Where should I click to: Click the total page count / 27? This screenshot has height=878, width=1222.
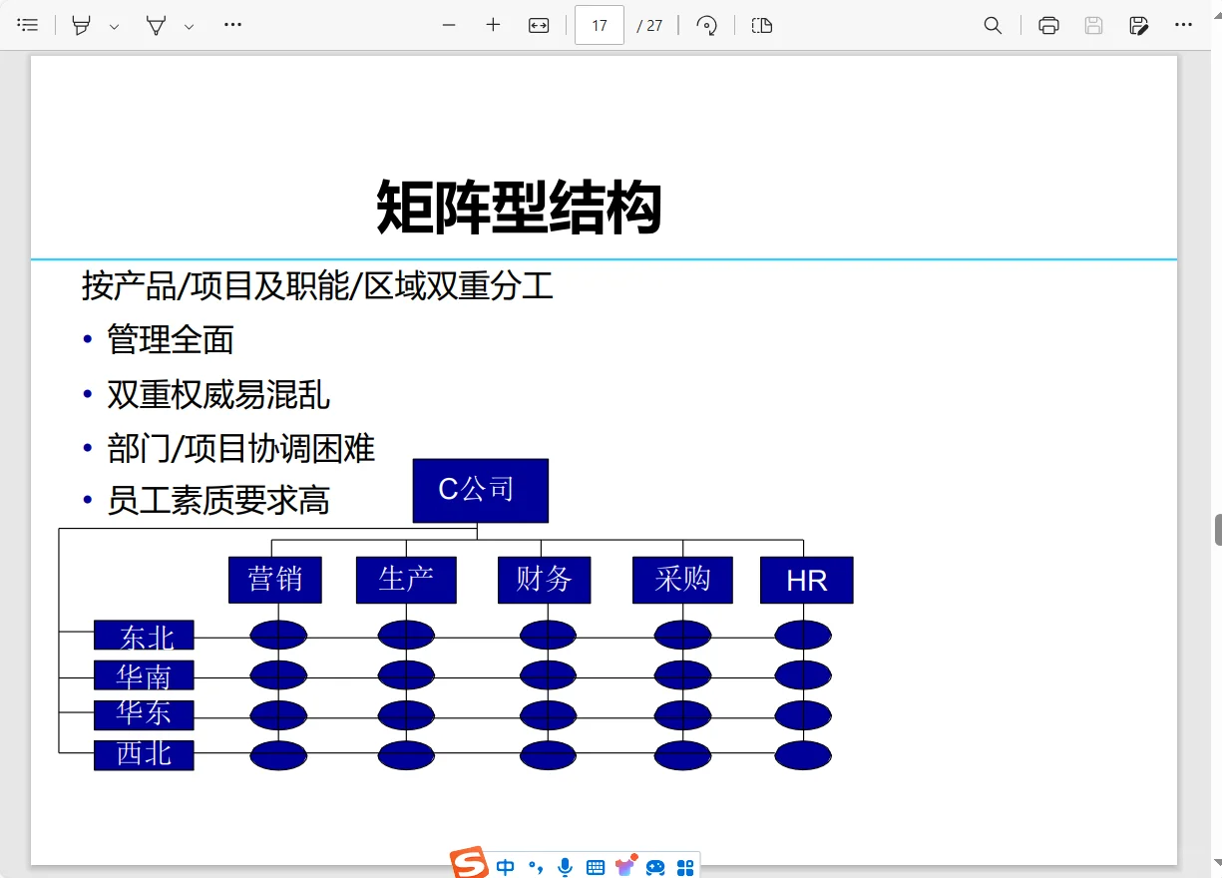point(650,26)
